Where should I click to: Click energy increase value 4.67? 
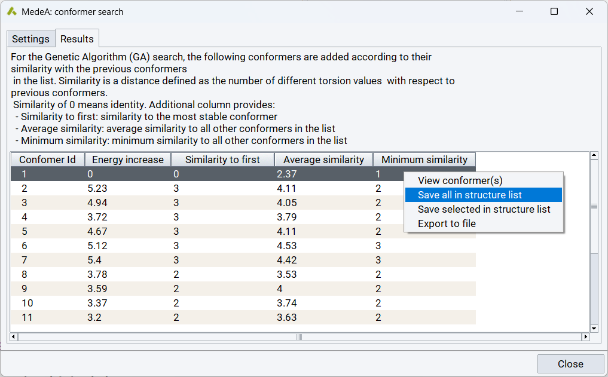(97, 231)
